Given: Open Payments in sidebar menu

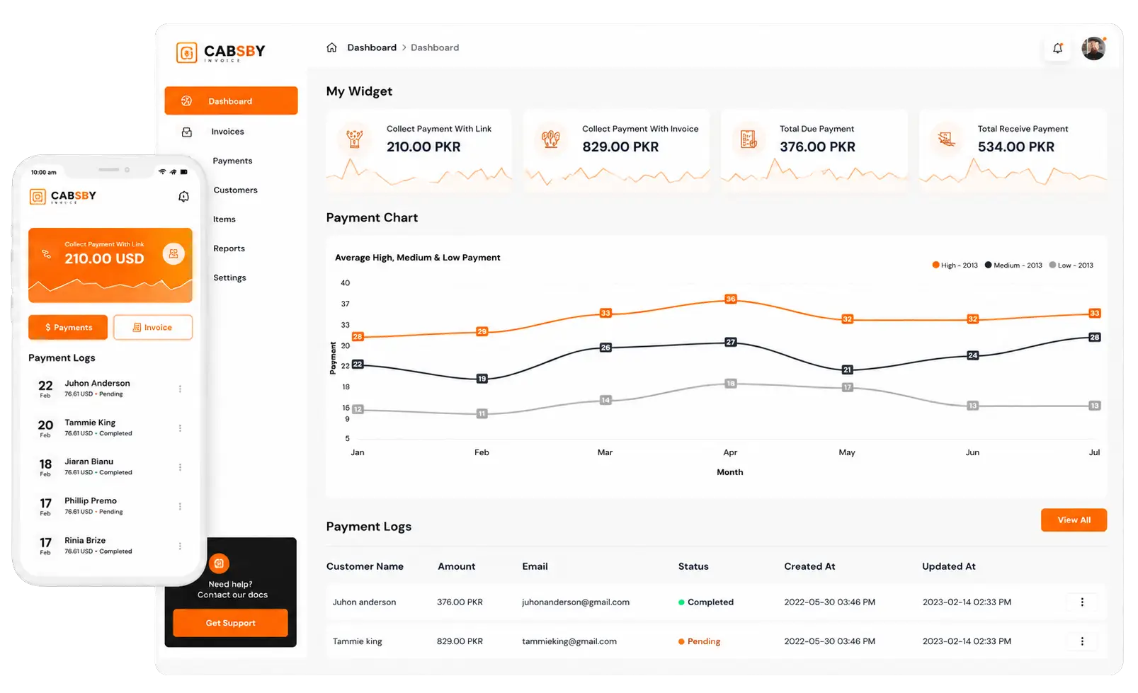Looking at the screenshot, I should [x=232, y=161].
